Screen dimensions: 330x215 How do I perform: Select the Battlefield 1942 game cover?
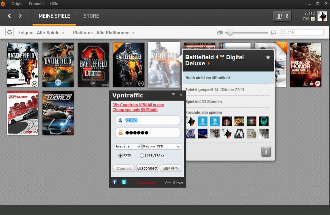click(58, 65)
